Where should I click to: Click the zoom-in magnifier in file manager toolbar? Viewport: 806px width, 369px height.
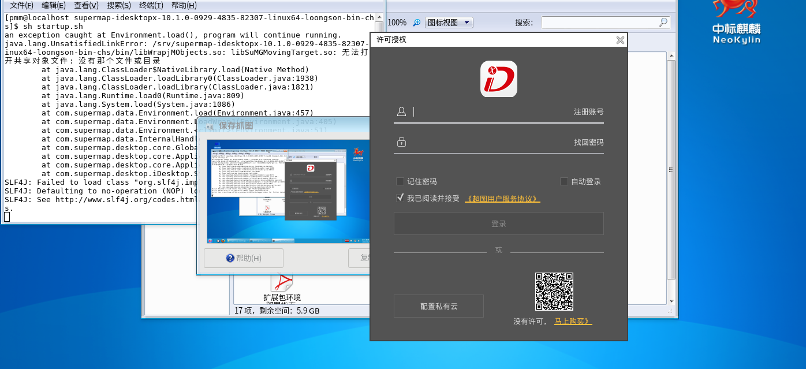point(416,23)
